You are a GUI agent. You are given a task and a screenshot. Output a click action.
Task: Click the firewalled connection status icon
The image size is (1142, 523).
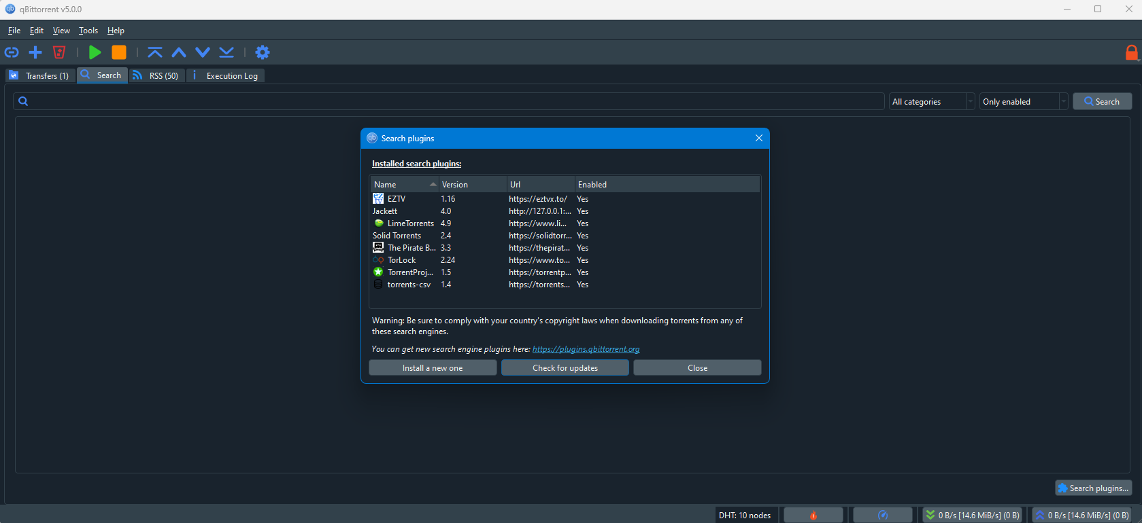[x=813, y=515]
